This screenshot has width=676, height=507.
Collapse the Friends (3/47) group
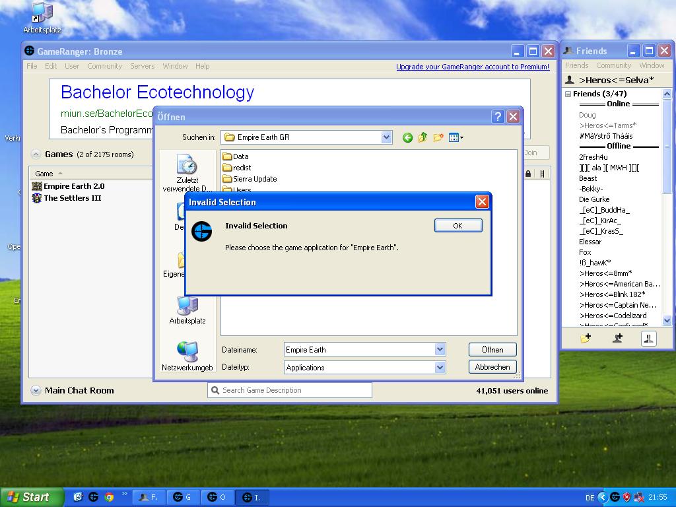coord(568,94)
